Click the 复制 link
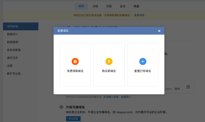This screenshot has width=205, height=122. coord(177,89)
